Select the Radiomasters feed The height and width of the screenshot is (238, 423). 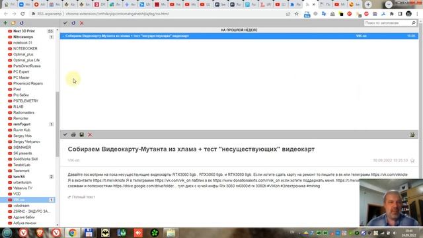[24, 112]
